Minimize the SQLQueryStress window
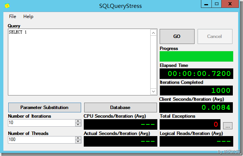 click(206, 4)
